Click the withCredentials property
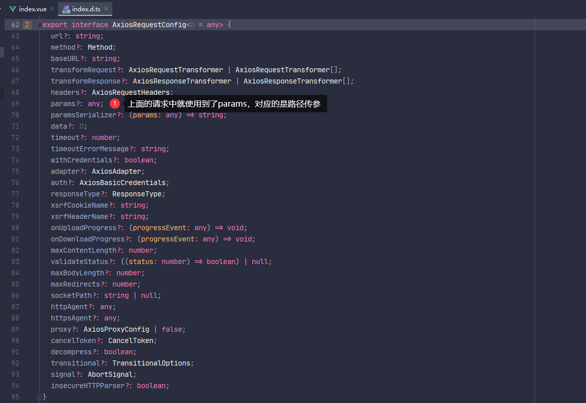 tap(82, 160)
